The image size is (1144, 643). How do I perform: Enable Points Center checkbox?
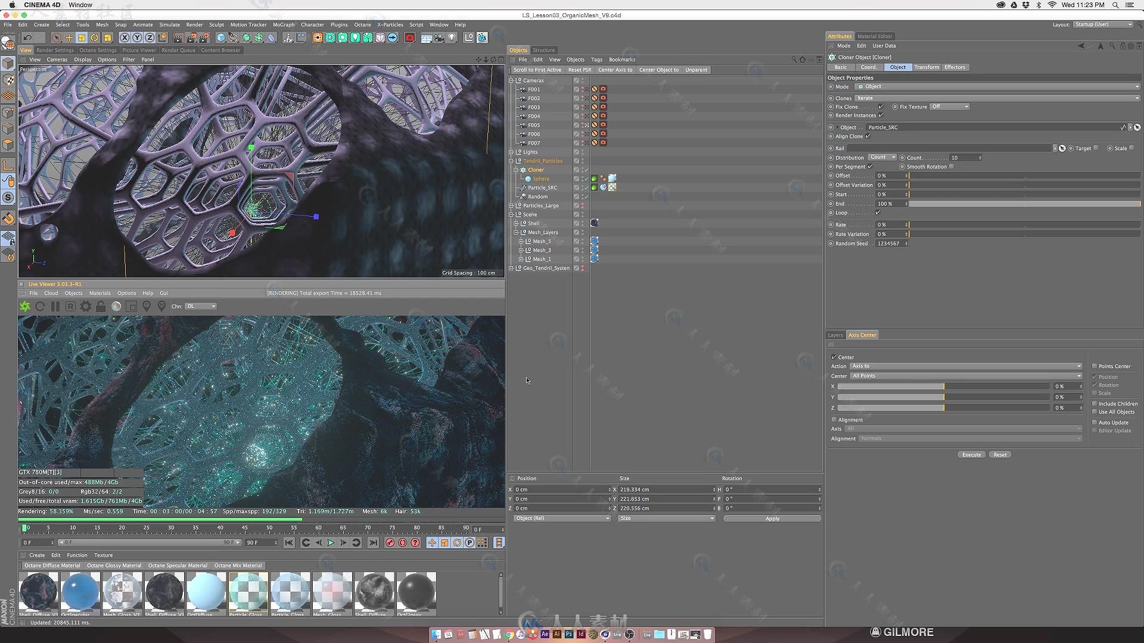[1095, 366]
